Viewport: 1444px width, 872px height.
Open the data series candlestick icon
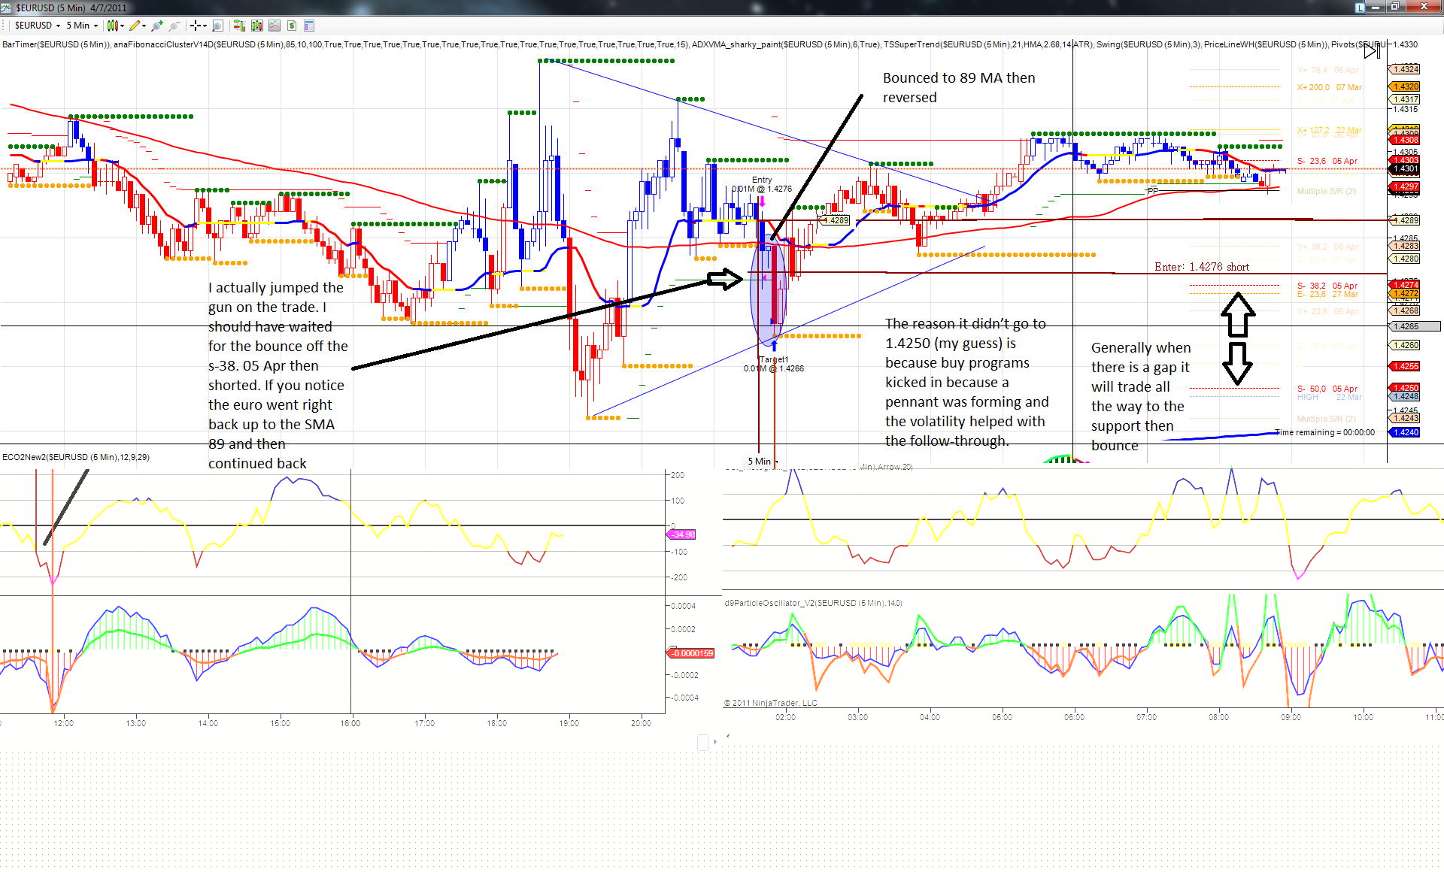(x=257, y=26)
